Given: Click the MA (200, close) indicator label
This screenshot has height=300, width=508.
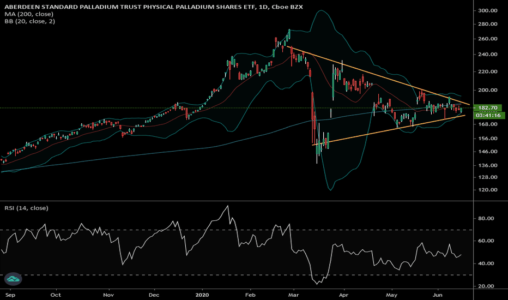Looking at the screenshot, I should pos(29,14).
